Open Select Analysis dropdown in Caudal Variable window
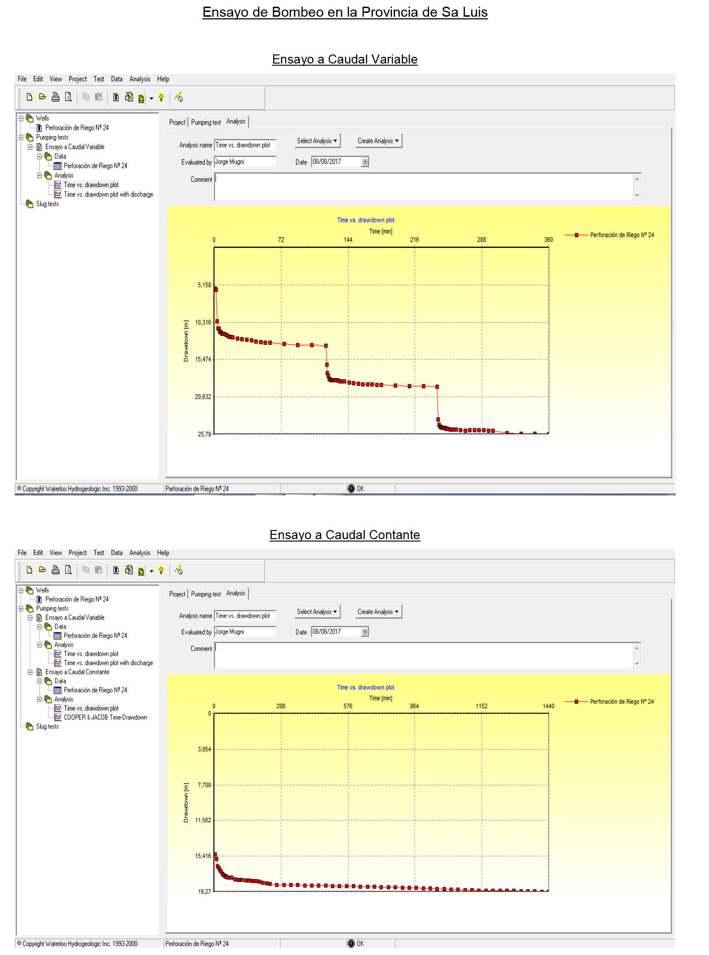This screenshot has height=955, width=709. [317, 141]
